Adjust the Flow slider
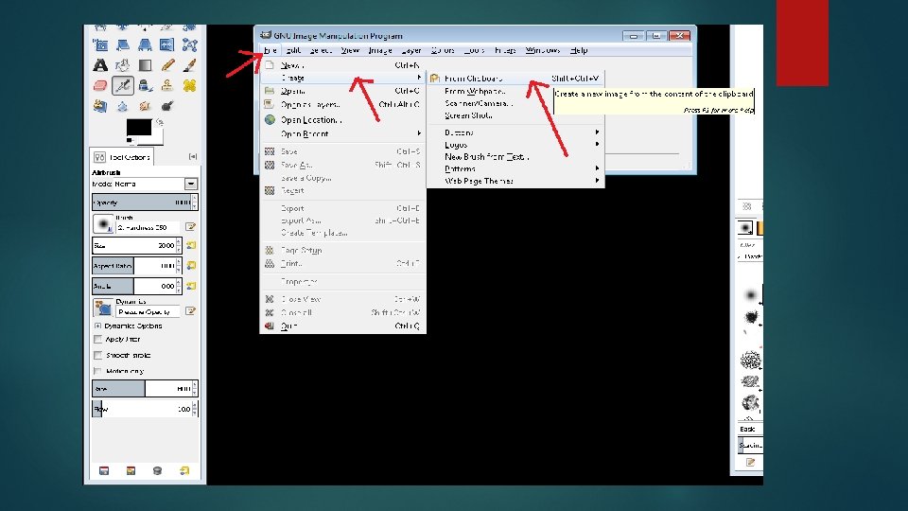This screenshot has width=908, height=511. (142, 409)
